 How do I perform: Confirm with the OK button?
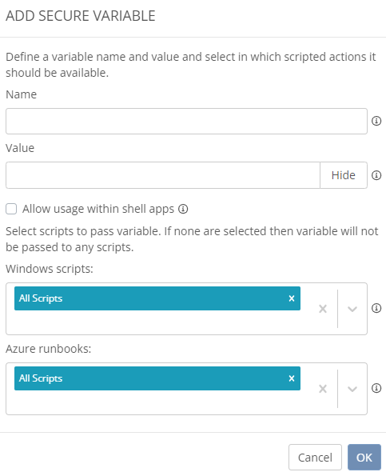coord(364,457)
